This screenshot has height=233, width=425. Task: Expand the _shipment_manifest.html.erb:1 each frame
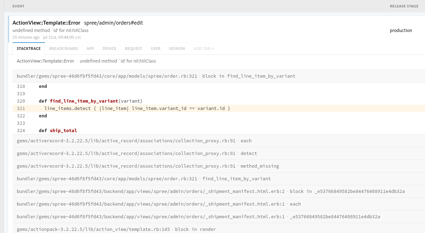(x=219, y=204)
